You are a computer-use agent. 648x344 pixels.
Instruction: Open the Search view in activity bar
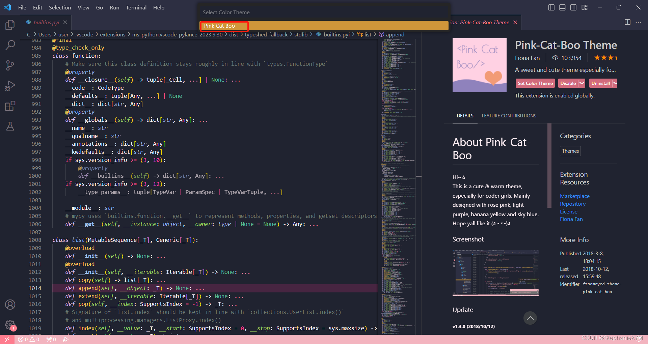pos(10,45)
